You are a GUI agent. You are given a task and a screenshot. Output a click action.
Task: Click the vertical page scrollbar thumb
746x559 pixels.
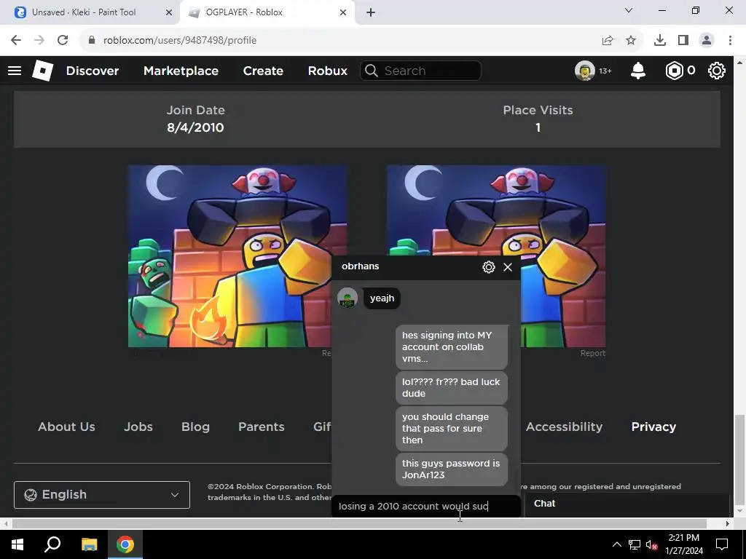tap(739, 460)
